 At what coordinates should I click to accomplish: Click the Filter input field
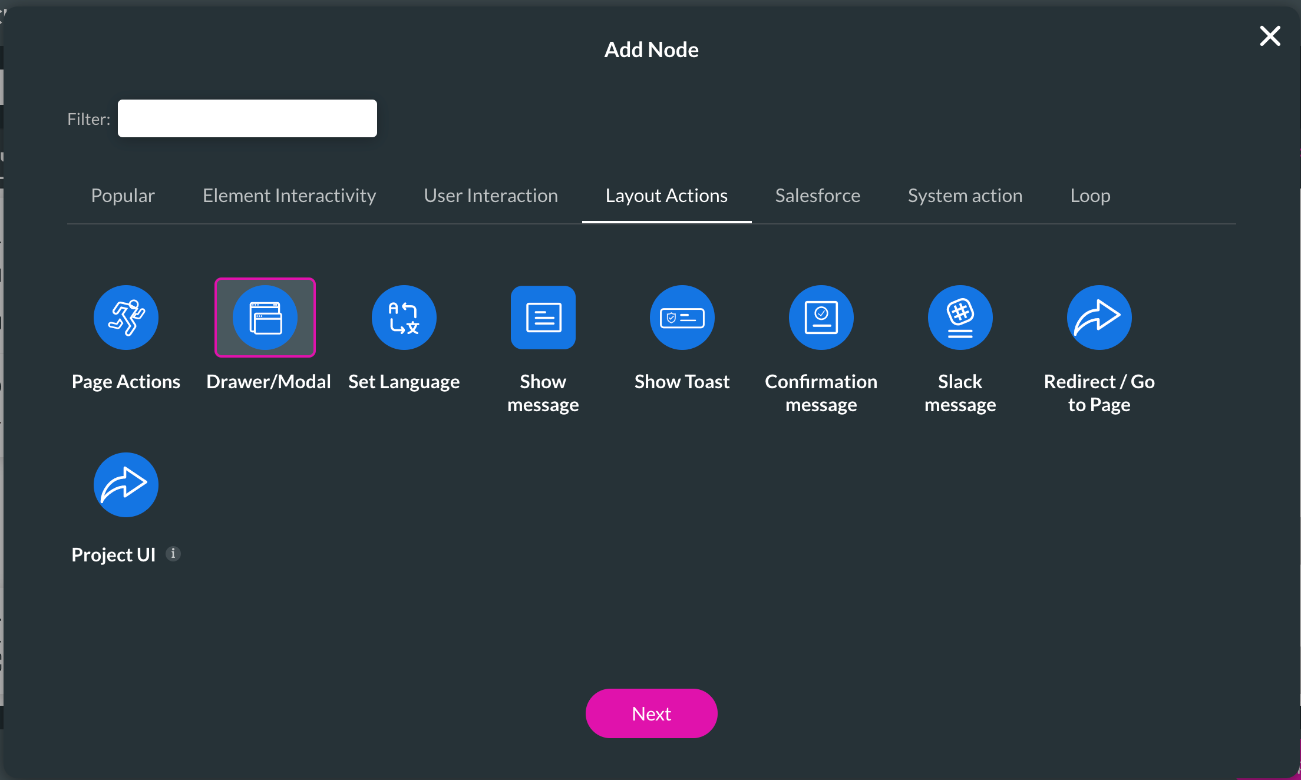tap(247, 117)
